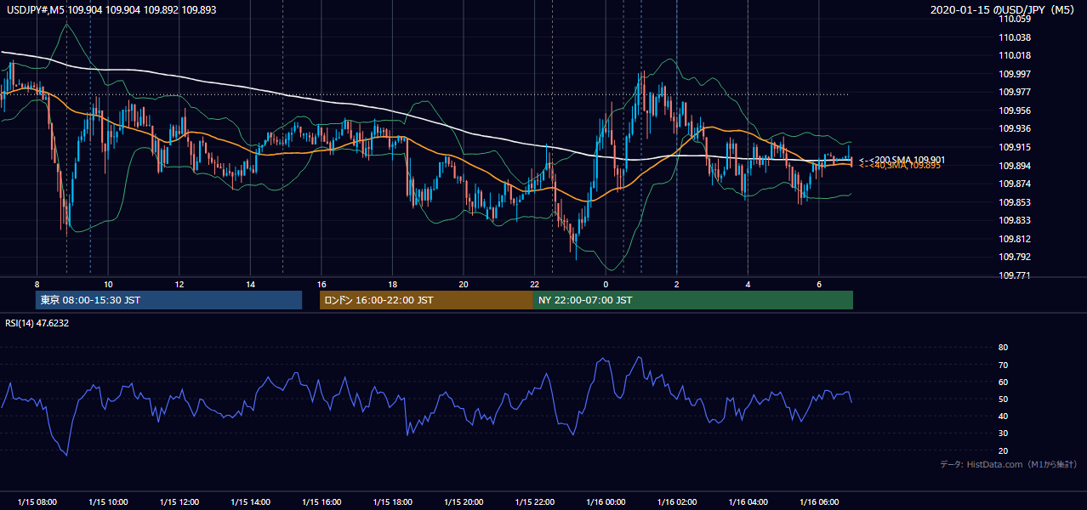This screenshot has width=1087, height=510.
Task: Click RSI axis level 50
Action: 1004,399
